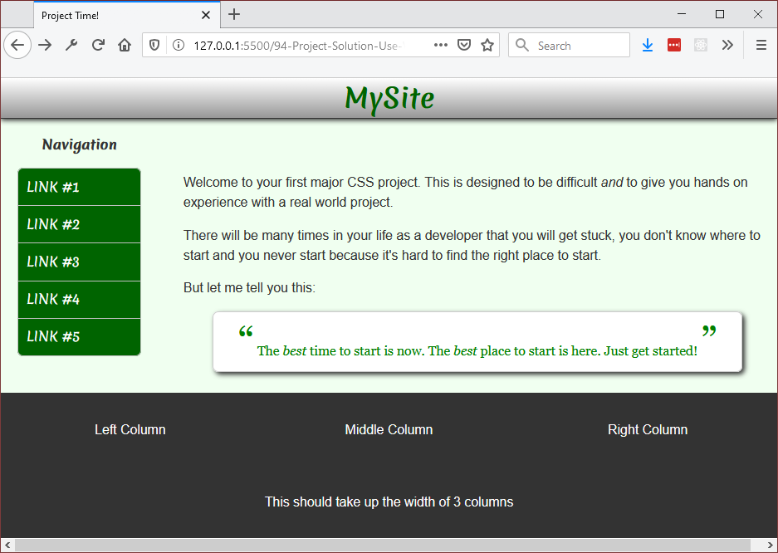Viewport: 778px width, 553px height.
Task: Open page actions three-dot menu
Action: (441, 46)
